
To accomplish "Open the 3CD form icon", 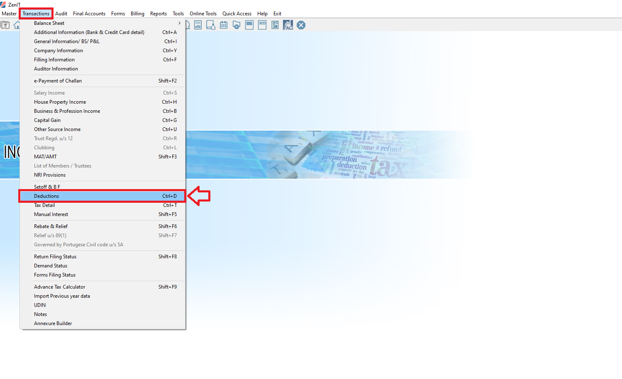I will click(262, 25).
